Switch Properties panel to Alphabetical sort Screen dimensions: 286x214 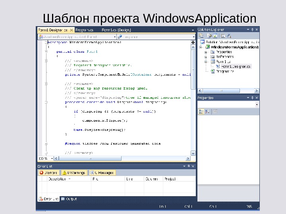[x=207, y=111]
